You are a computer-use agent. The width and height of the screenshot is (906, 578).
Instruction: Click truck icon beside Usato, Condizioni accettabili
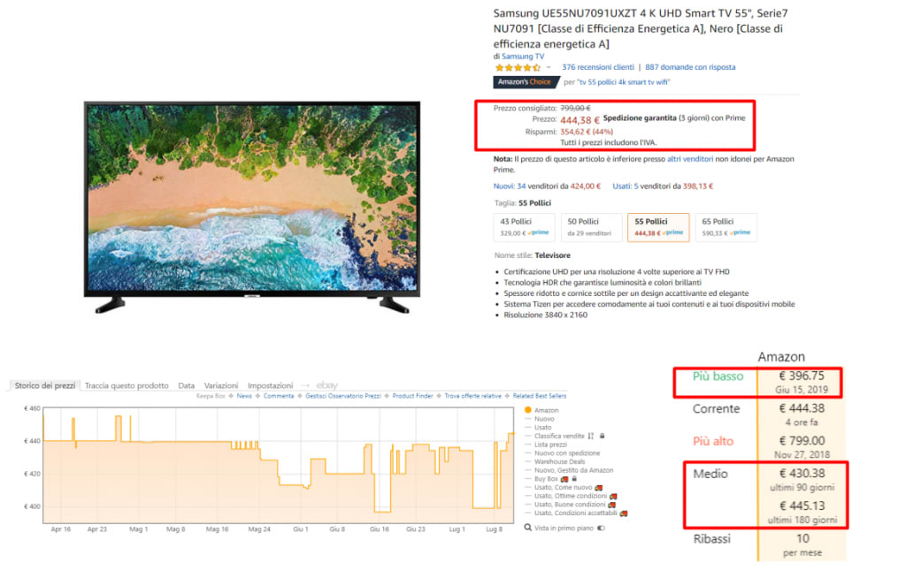pos(624,513)
